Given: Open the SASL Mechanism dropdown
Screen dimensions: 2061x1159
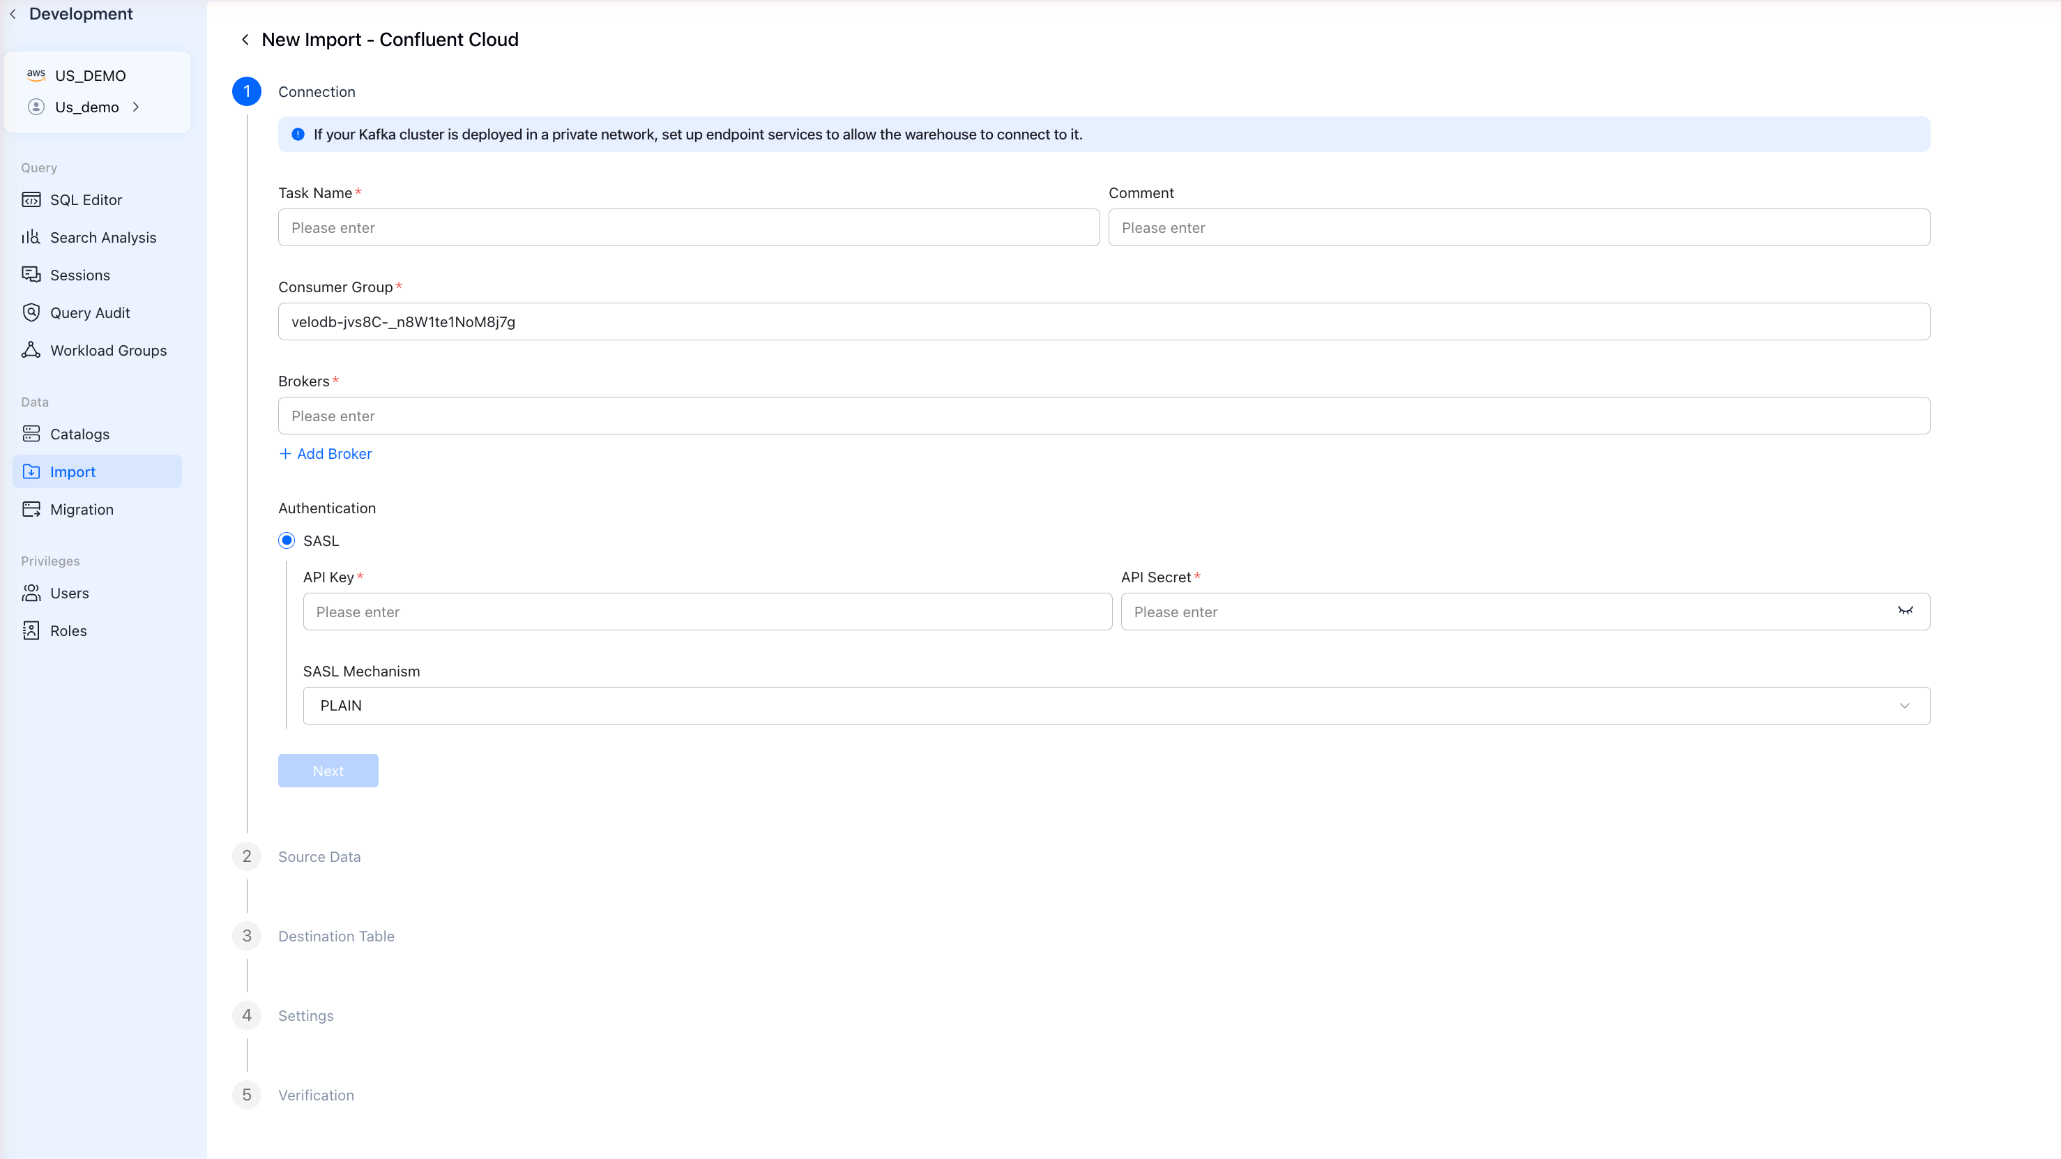Looking at the screenshot, I should coord(1116,706).
